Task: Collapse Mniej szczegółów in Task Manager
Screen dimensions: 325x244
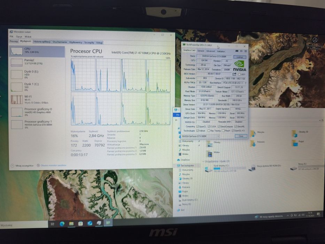Action: tap(22, 166)
